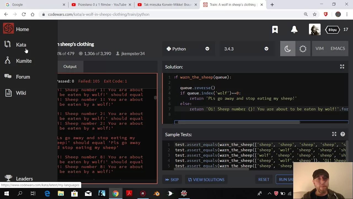Reset the solution code

[264, 179]
